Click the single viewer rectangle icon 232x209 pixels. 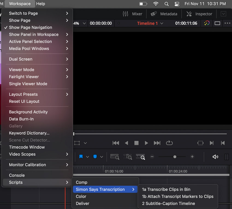click(x=217, y=23)
